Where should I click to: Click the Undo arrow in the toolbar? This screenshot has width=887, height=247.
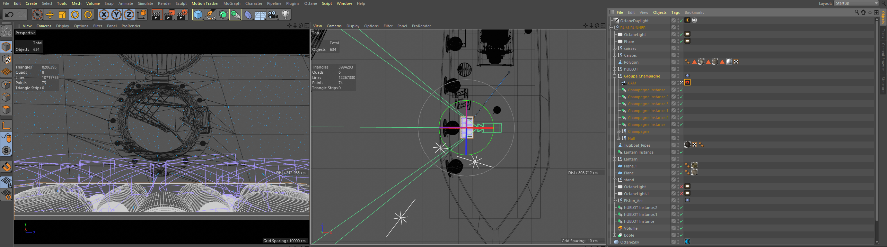tap(9, 15)
